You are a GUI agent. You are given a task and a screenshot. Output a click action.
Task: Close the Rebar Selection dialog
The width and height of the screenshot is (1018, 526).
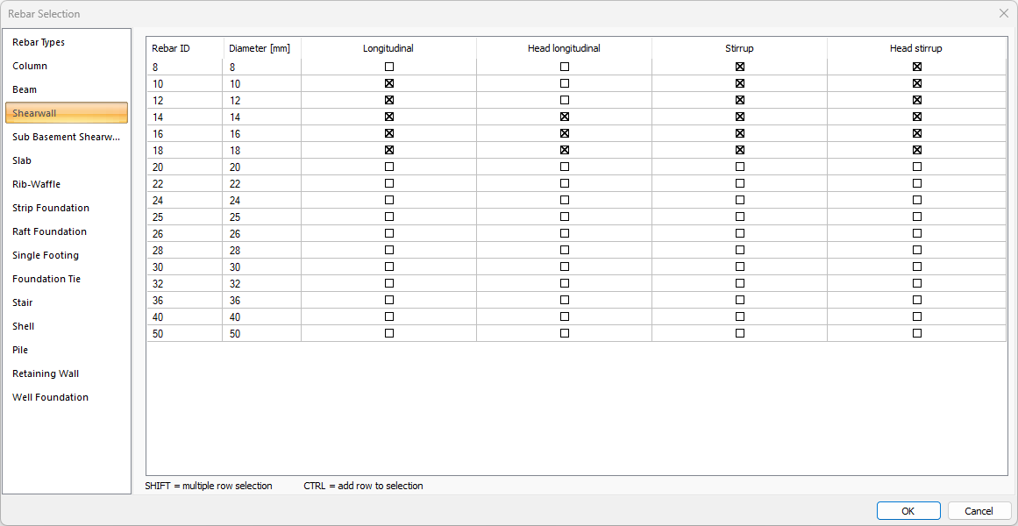click(x=1004, y=13)
